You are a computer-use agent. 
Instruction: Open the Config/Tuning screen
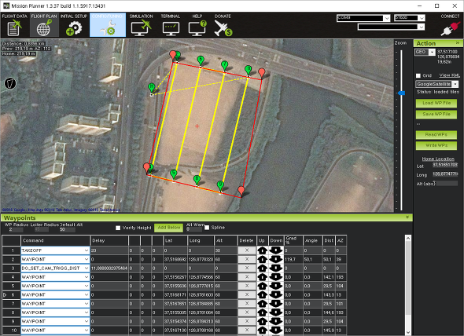pyautogui.click(x=108, y=25)
